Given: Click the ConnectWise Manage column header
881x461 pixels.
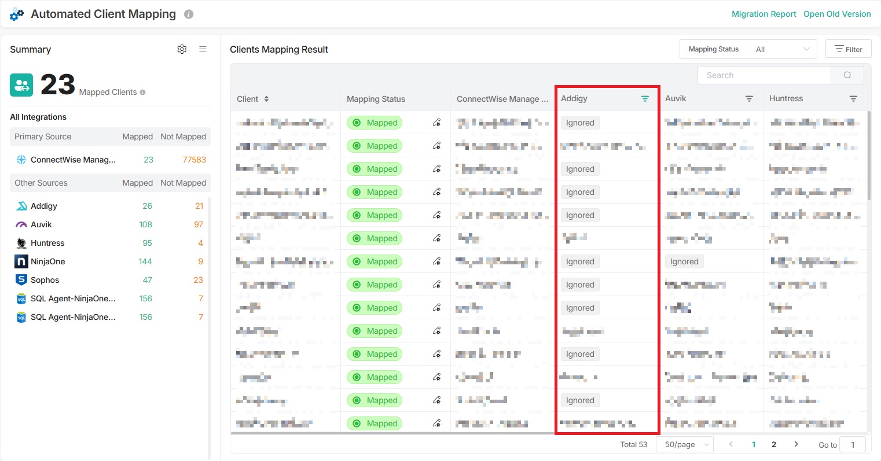Looking at the screenshot, I should pos(502,99).
